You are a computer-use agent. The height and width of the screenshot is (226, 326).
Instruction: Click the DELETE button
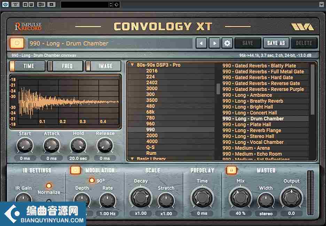304,43
